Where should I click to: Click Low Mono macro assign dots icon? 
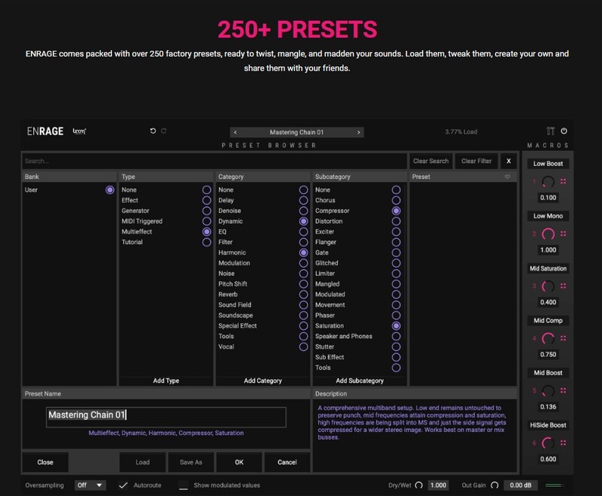(x=563, y=234)
